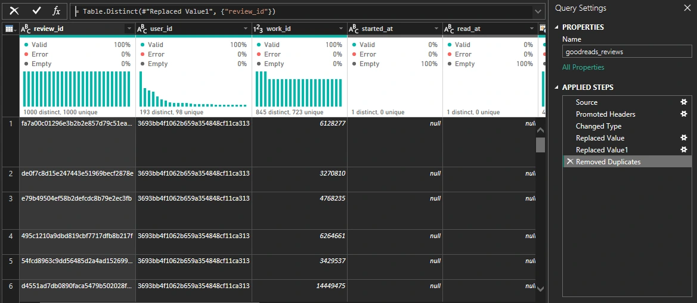The height and width of the screenshot is (303, 697).
Task: Select the Replaced Value step
Action: click(x=627, y=138)
